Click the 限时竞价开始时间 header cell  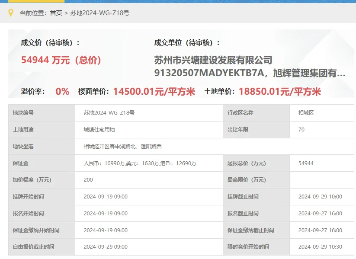click(x=257, y=247)
